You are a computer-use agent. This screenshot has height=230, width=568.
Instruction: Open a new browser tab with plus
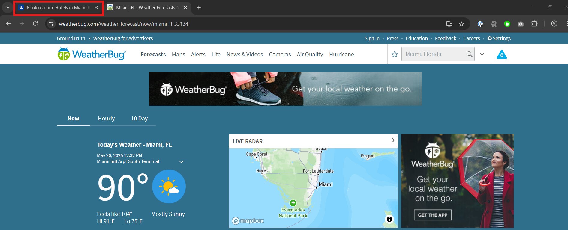tap(199, 7)
